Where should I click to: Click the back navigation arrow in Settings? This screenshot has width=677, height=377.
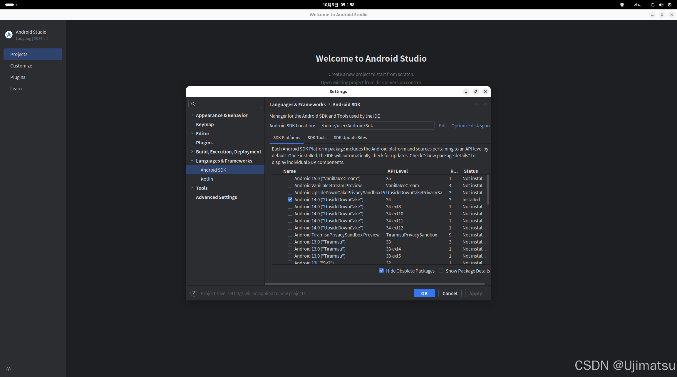[477, 104]
